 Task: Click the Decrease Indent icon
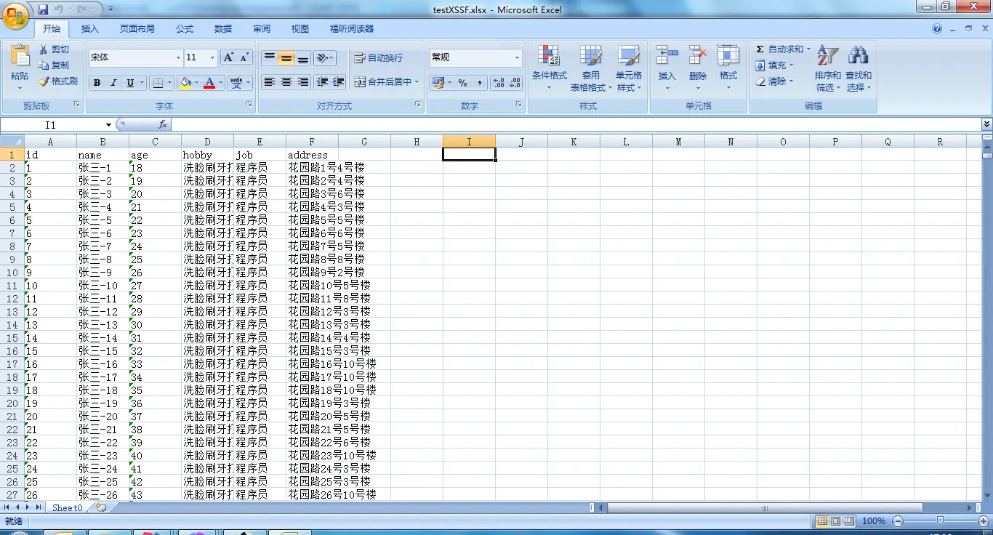tap(322, 82)
